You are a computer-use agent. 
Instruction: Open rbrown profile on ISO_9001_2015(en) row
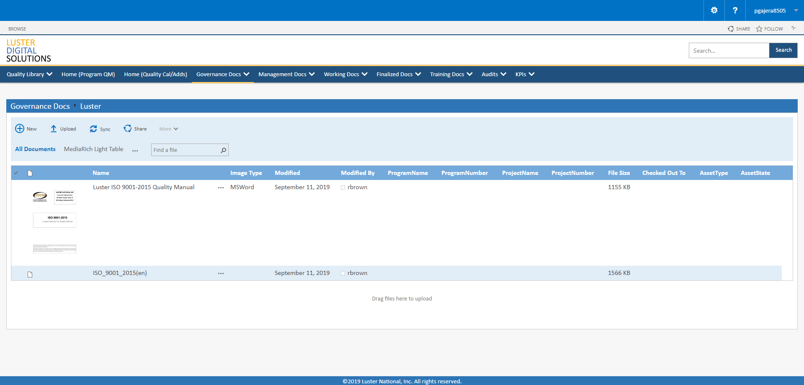click(357, 273)
